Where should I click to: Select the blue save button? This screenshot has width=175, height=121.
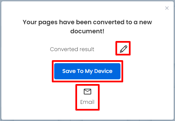pos(87,71)
